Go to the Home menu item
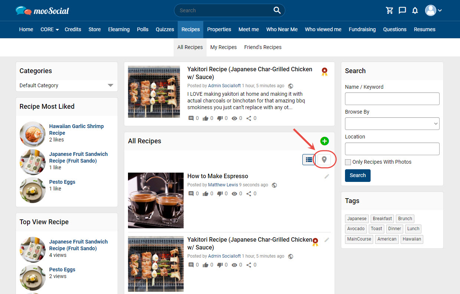 coord(26,29)
